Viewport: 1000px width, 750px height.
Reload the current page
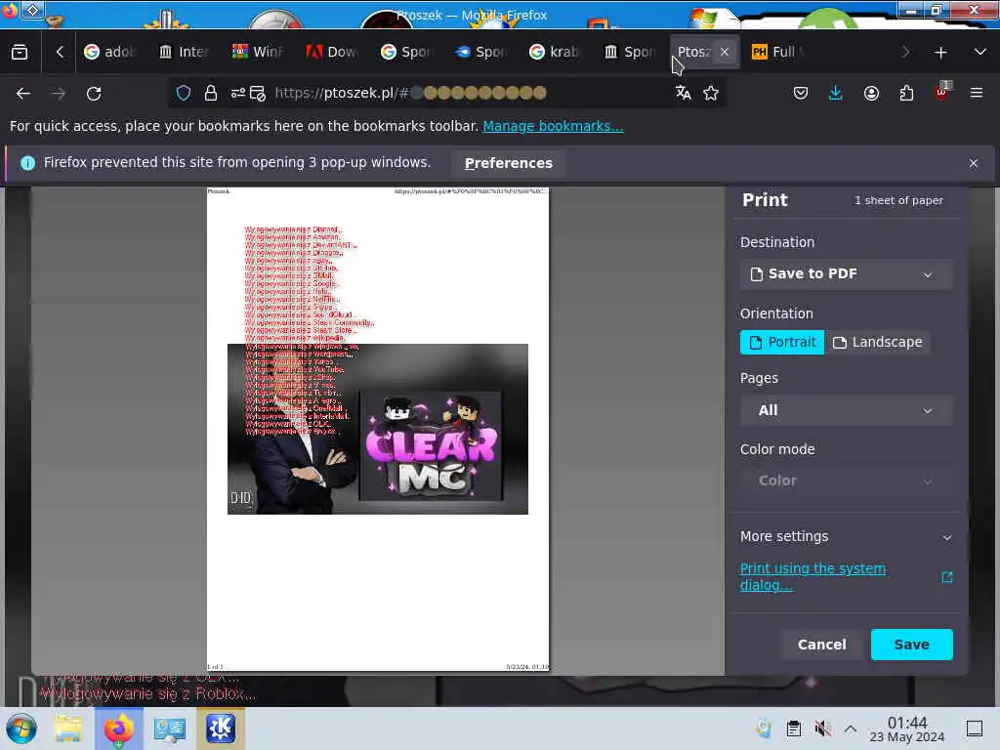tap(94, 93)
